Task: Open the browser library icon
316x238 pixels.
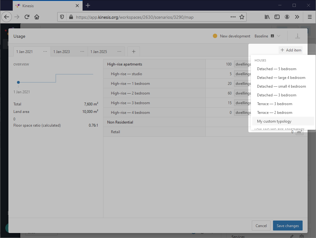Action: (x=267, y=17)
